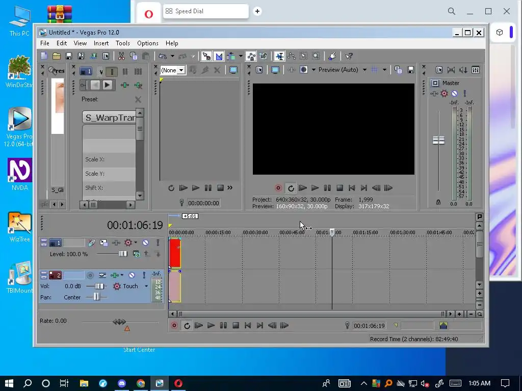Screen dimensions: 522x391
Task: Open Track Motion on video track 1
Action: (x=103, y=243)
